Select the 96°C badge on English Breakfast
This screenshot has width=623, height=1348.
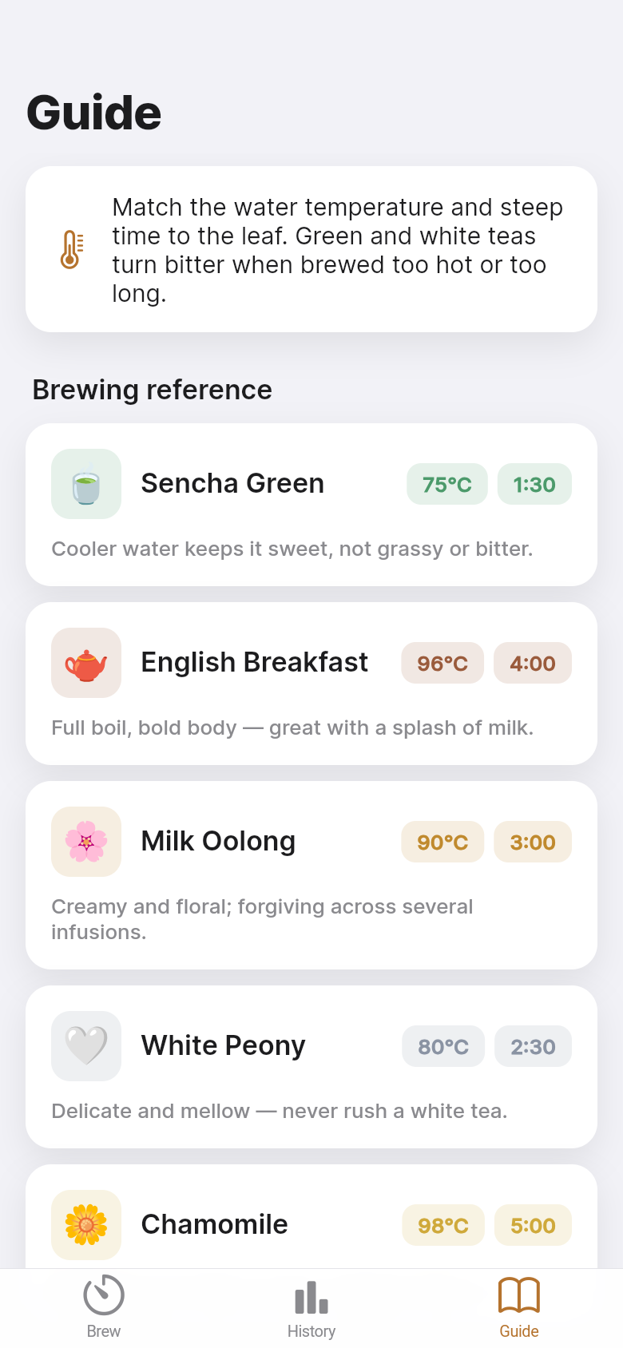coord(442,663)
